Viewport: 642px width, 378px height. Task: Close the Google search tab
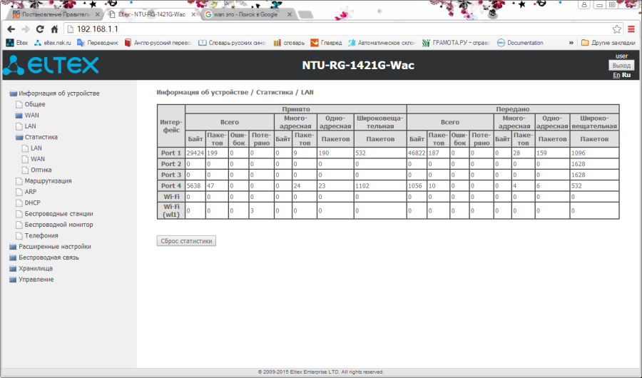pos(290,14)
